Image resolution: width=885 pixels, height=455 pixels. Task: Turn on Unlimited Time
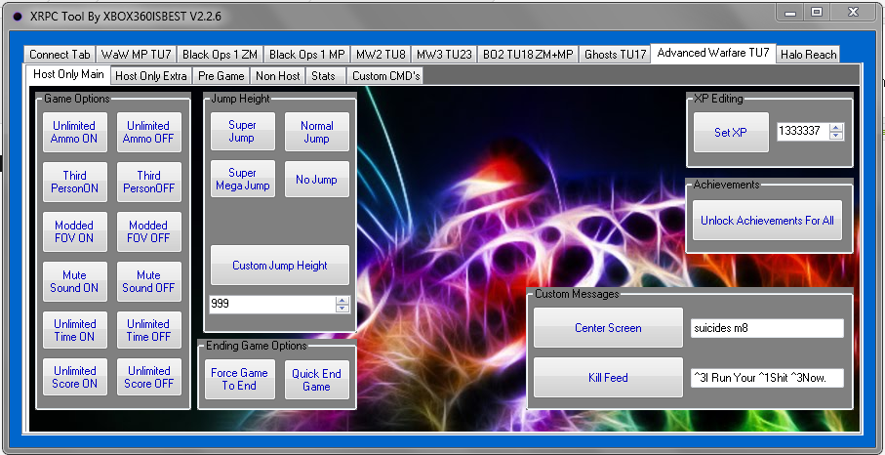(74, 330)
